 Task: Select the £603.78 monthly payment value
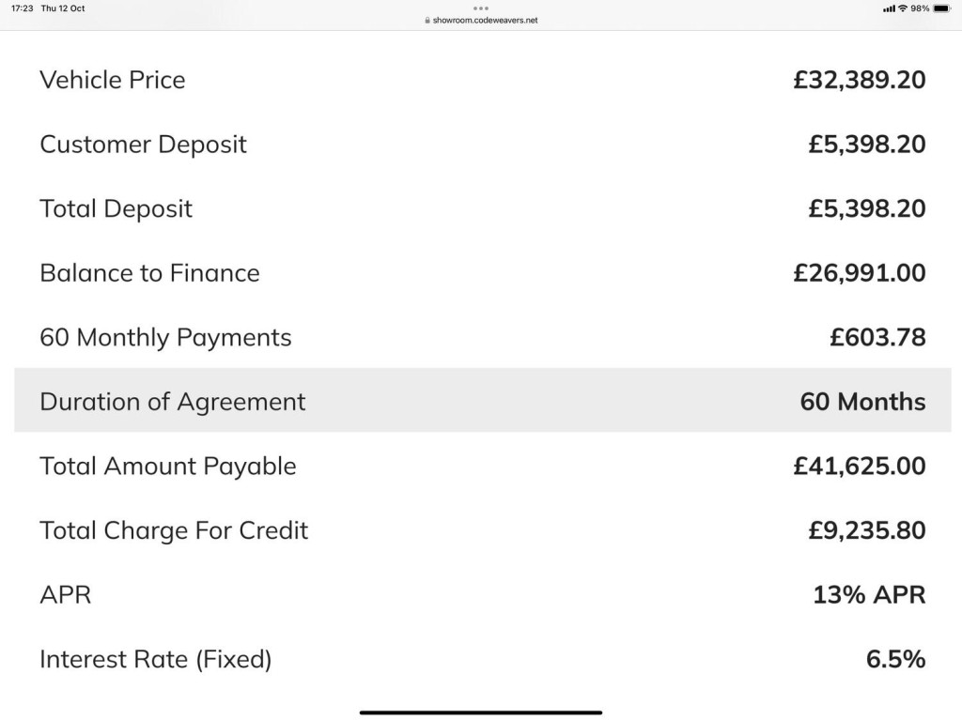877,337
